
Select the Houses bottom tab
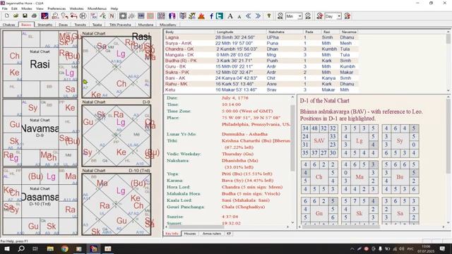tap(190, 234)
